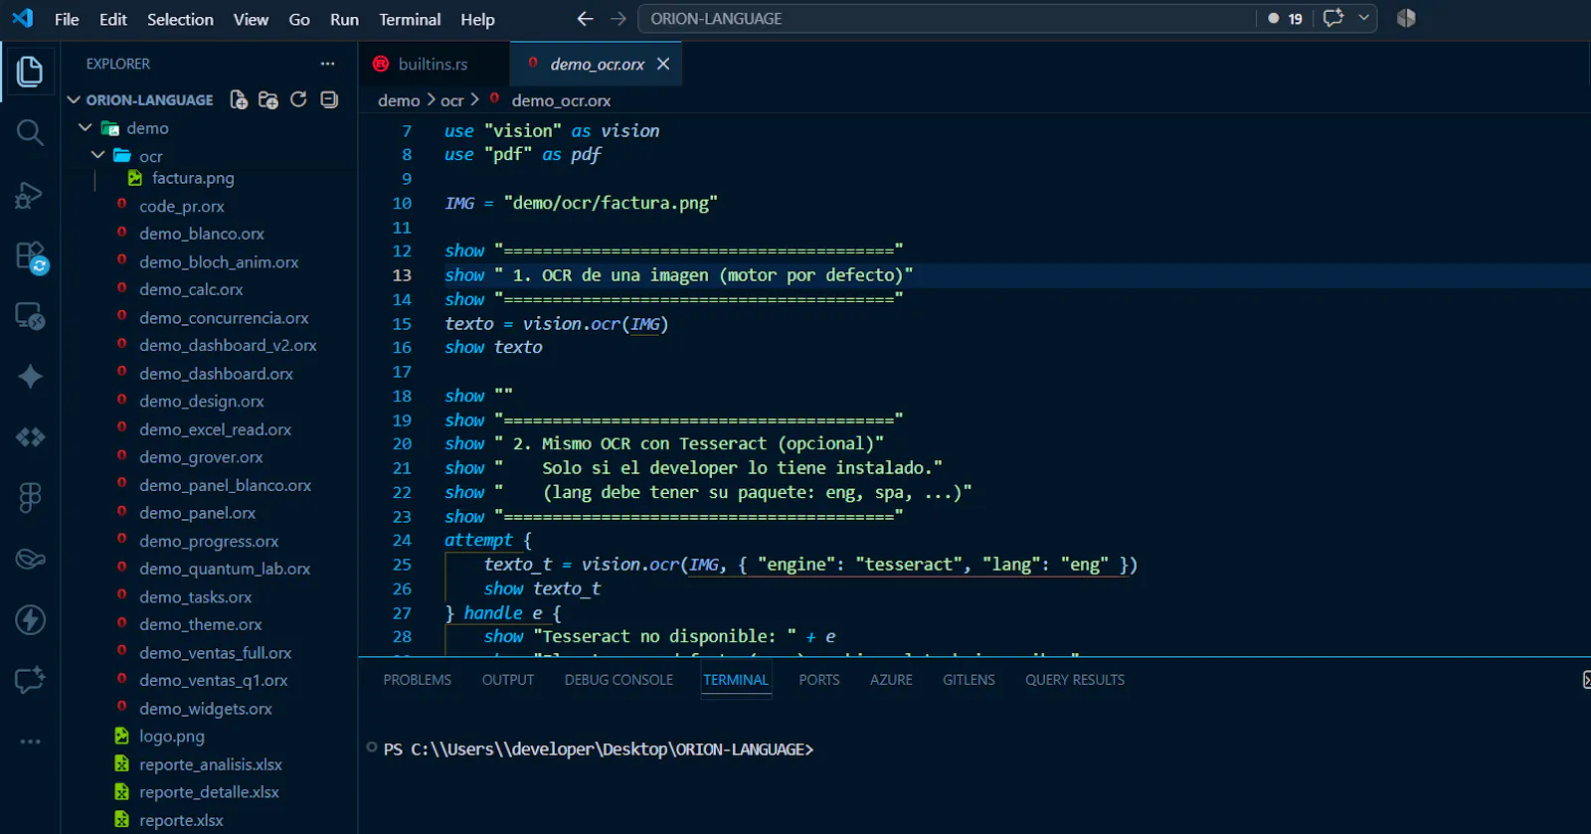The height and width of the screenshot is (834, 1591).
Task: Open the lightning bolt view in activity bar
Action: [30, 620]
